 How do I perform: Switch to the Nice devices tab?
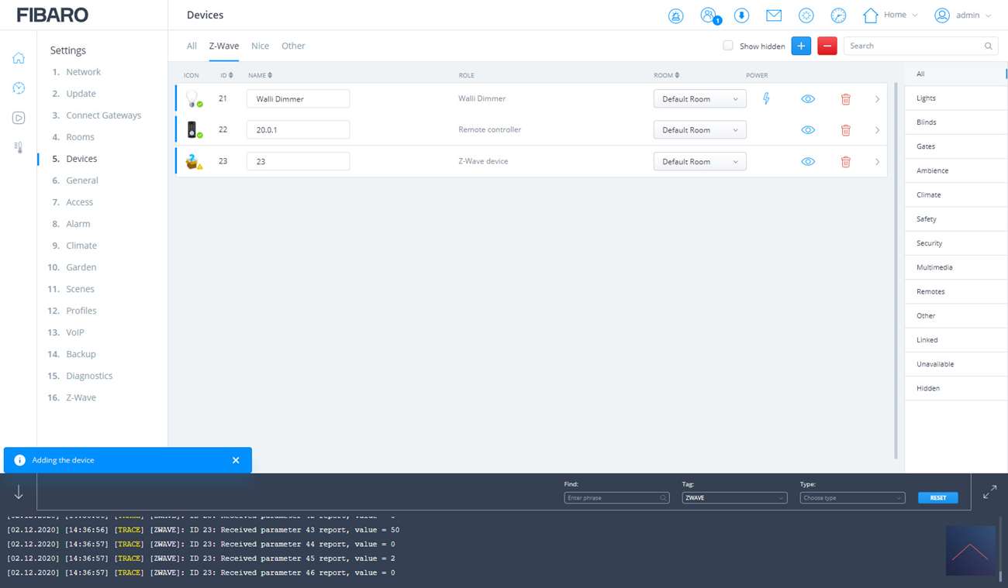click(x=260, y=46)
